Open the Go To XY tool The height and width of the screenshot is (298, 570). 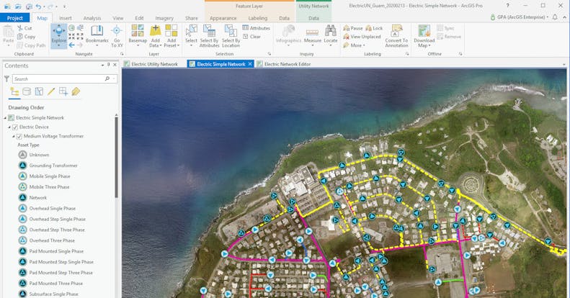pos(117,35)
